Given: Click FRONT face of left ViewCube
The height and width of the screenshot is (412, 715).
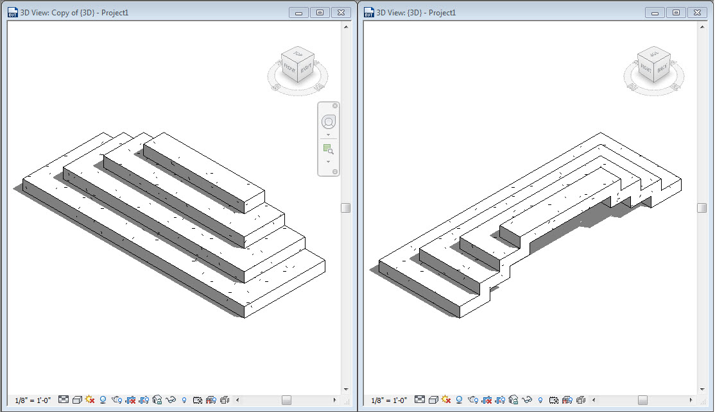Looking at the screenshot, I should coord(289,69).
